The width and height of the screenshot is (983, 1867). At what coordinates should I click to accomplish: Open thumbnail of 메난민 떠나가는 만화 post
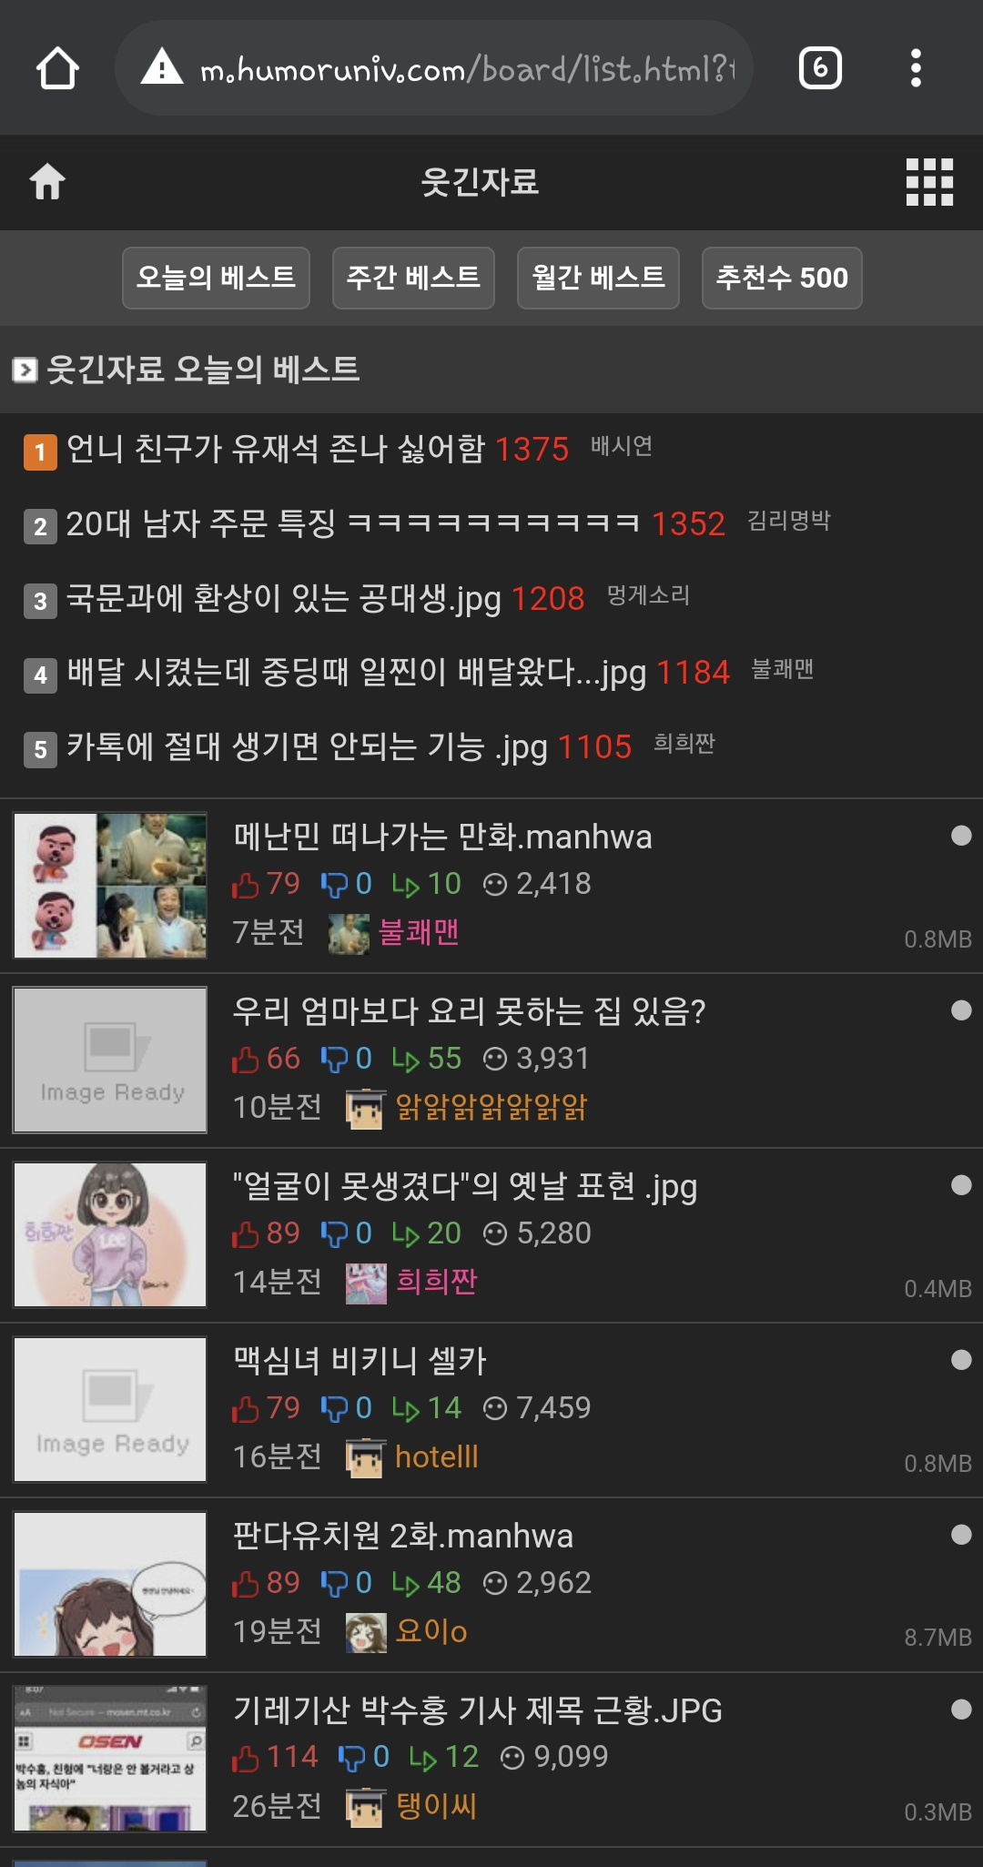110,886
